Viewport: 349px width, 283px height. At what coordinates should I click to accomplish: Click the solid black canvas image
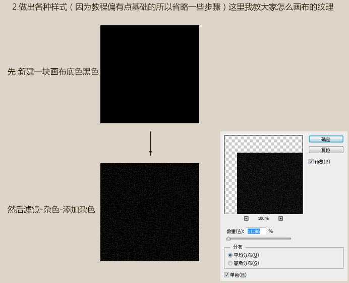click(150, 74)
